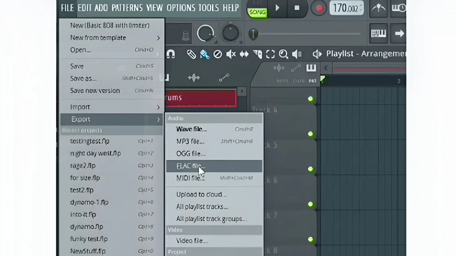Select the Mute tool

232,54
